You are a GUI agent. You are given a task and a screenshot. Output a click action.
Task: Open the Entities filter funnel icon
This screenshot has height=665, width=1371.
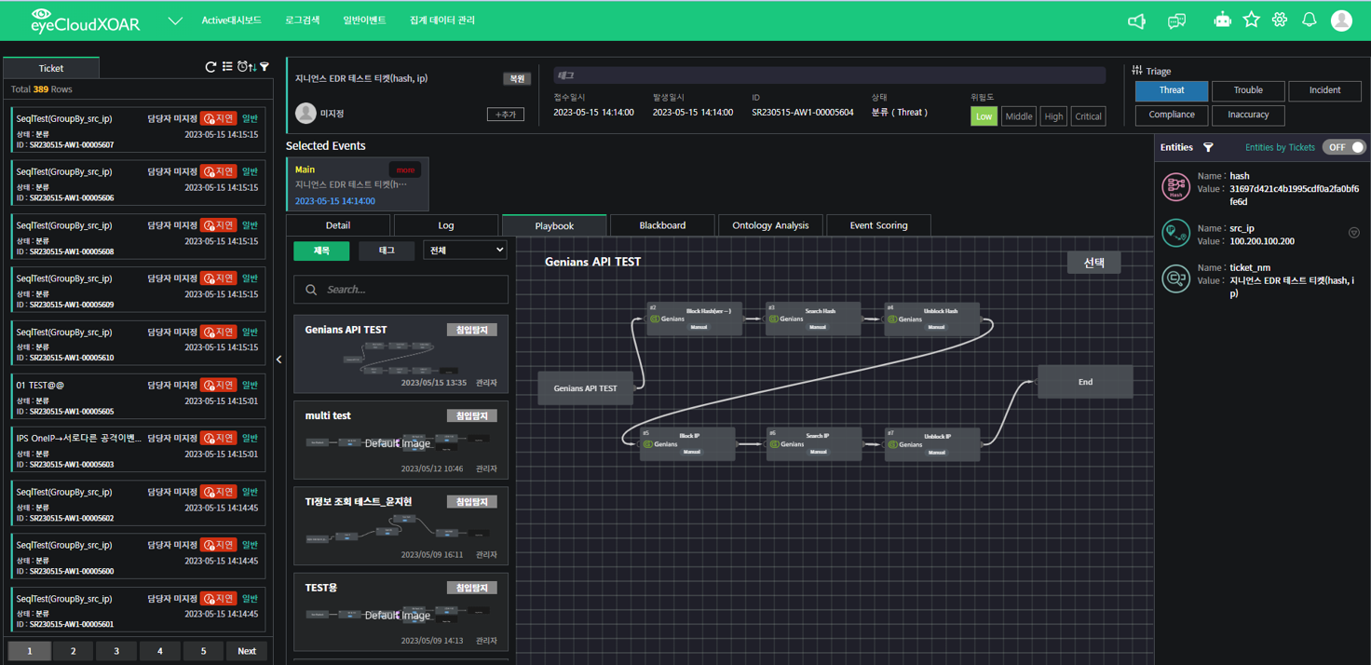pos(1208,147)
